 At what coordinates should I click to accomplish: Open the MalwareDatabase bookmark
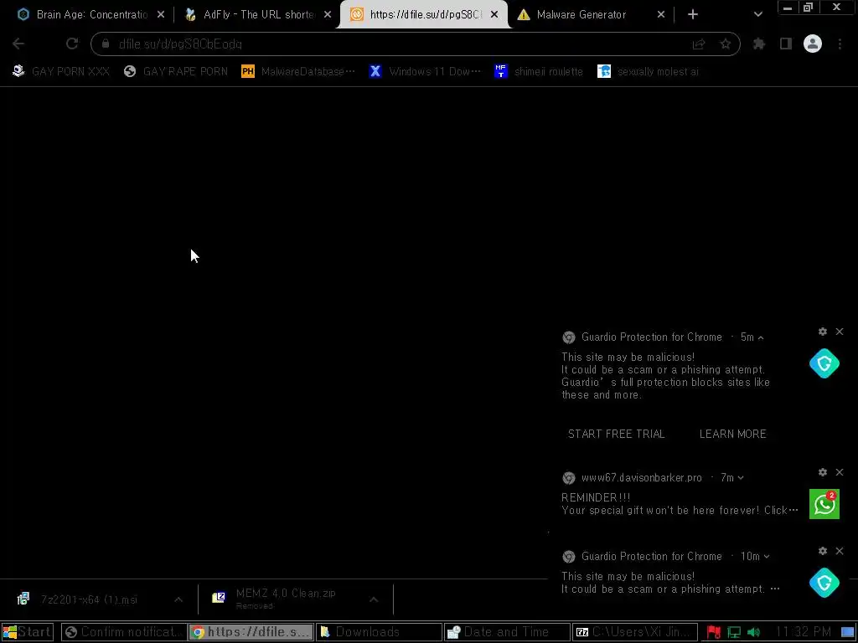pos(298,72)
